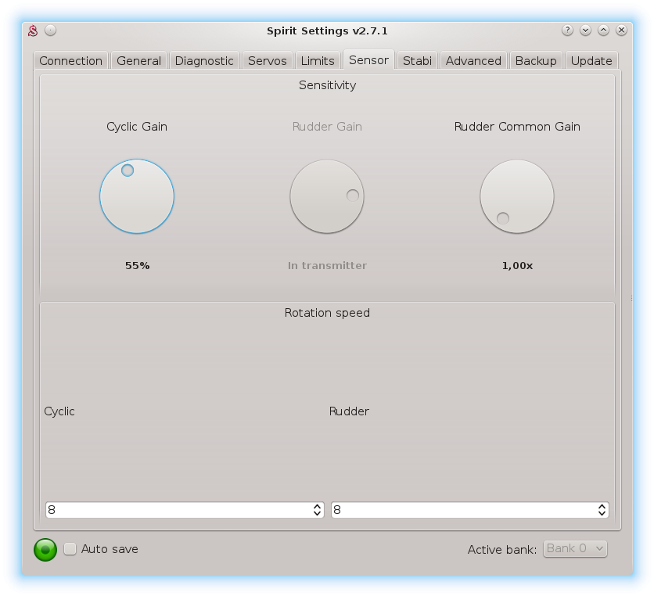Click the Sensitivity group heading
This screenshot has height=596, width=654.
pos(328,85)
